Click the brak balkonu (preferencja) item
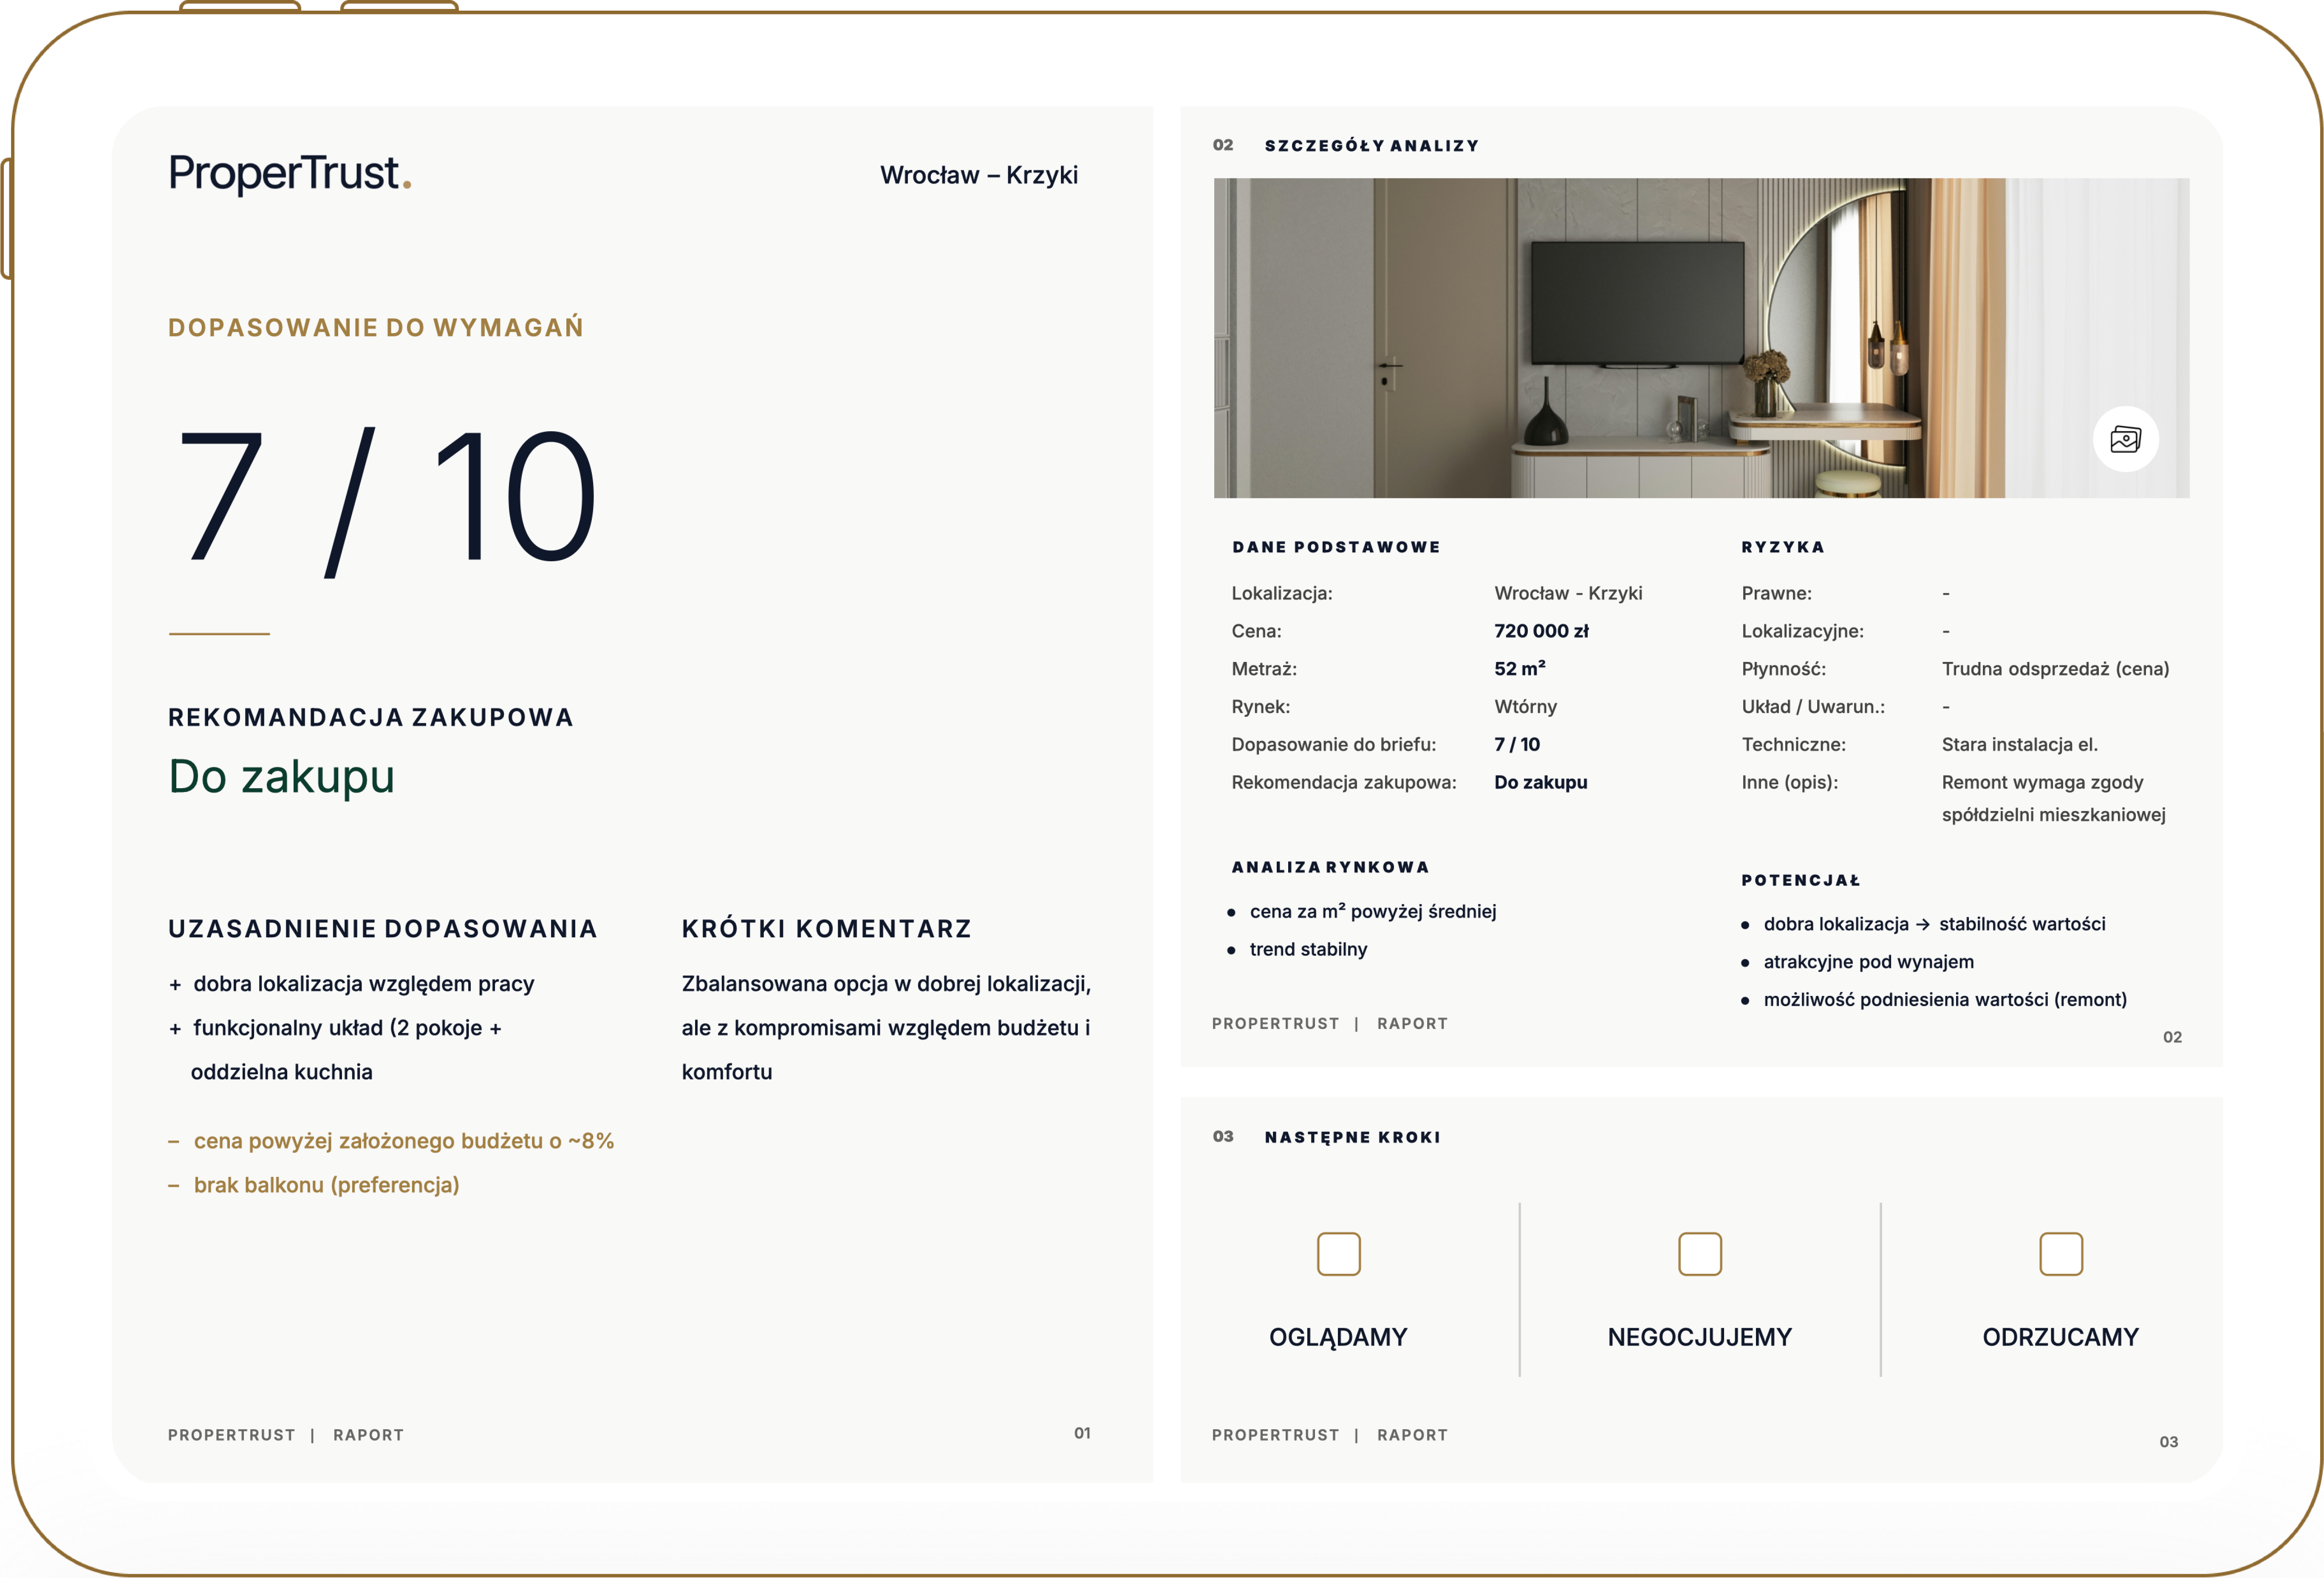The image size is (2324, 1578). [x=326, y=1185]
